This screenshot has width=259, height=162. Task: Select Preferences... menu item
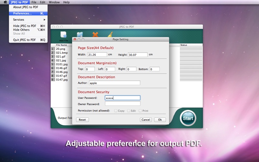coord(28,13)
